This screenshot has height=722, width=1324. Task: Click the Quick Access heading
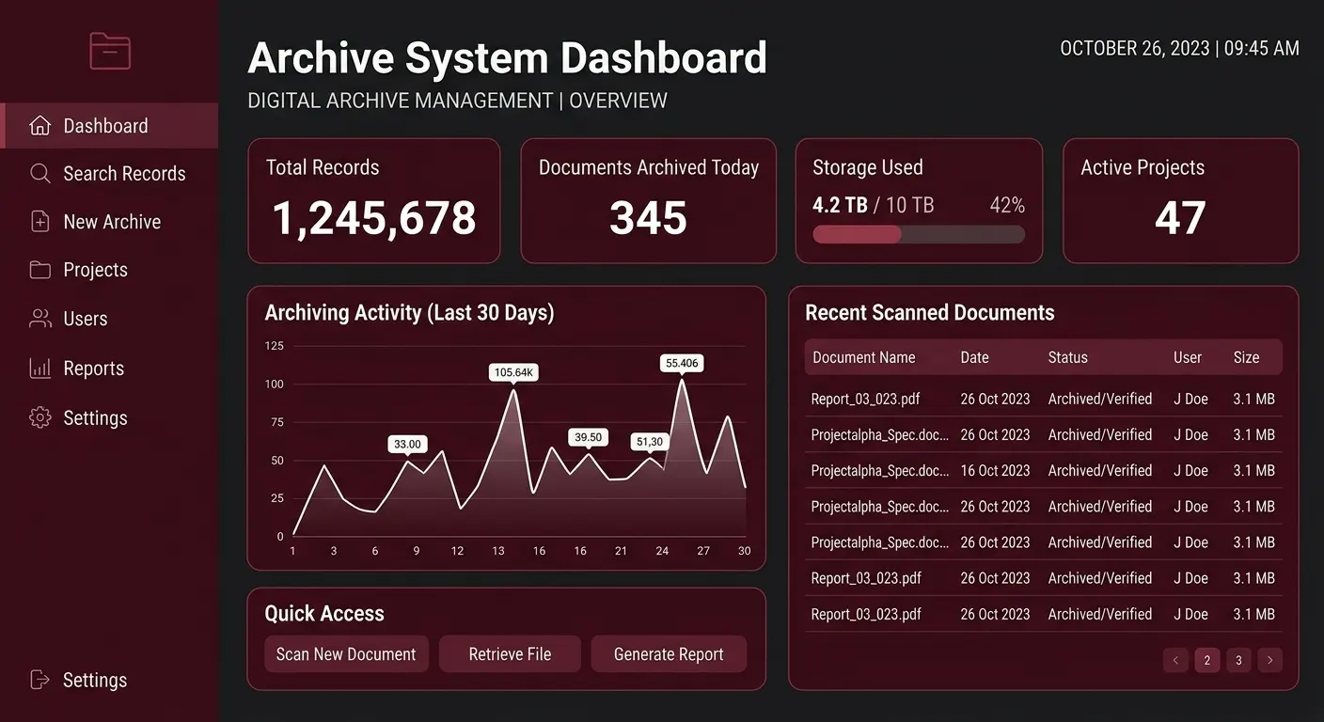[x=324, y=614]
